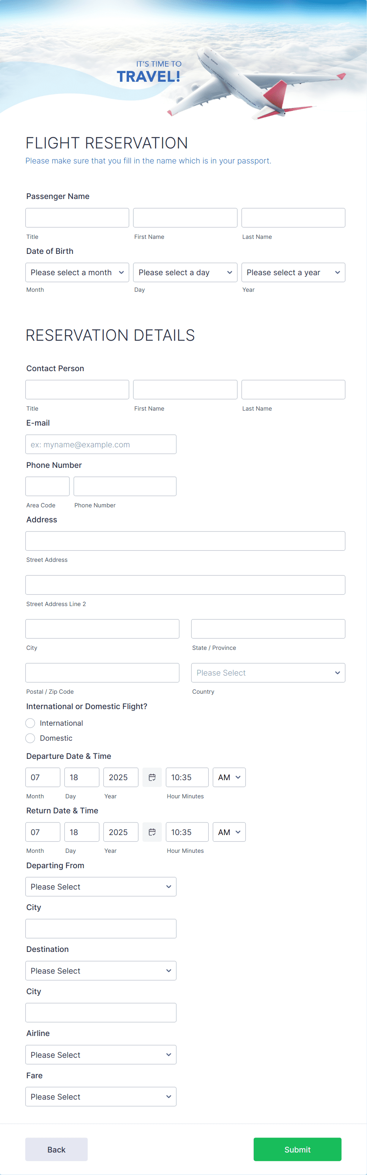Open the Departing From dropdown

(101, 886)
